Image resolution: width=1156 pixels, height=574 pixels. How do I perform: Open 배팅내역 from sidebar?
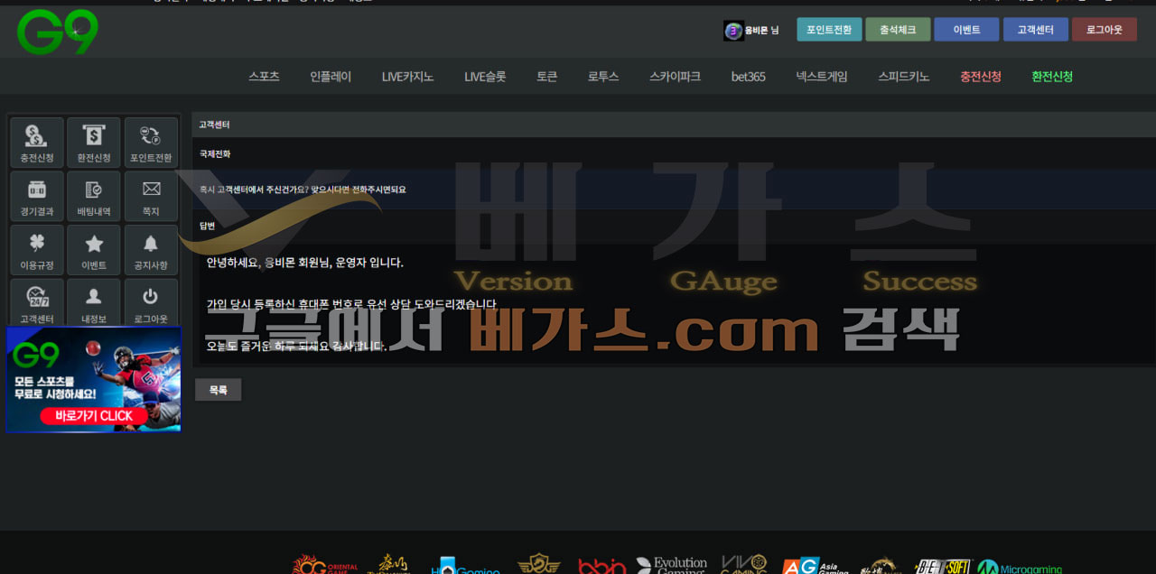[94, 197]
